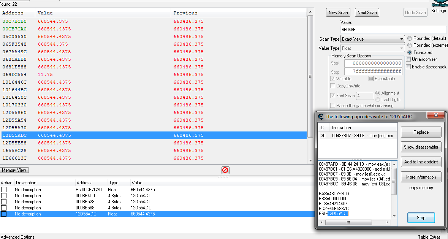This screenshot has height=239, width=448.
Task: Open Advanced Options at the bottom
Action: click(17, 237)
